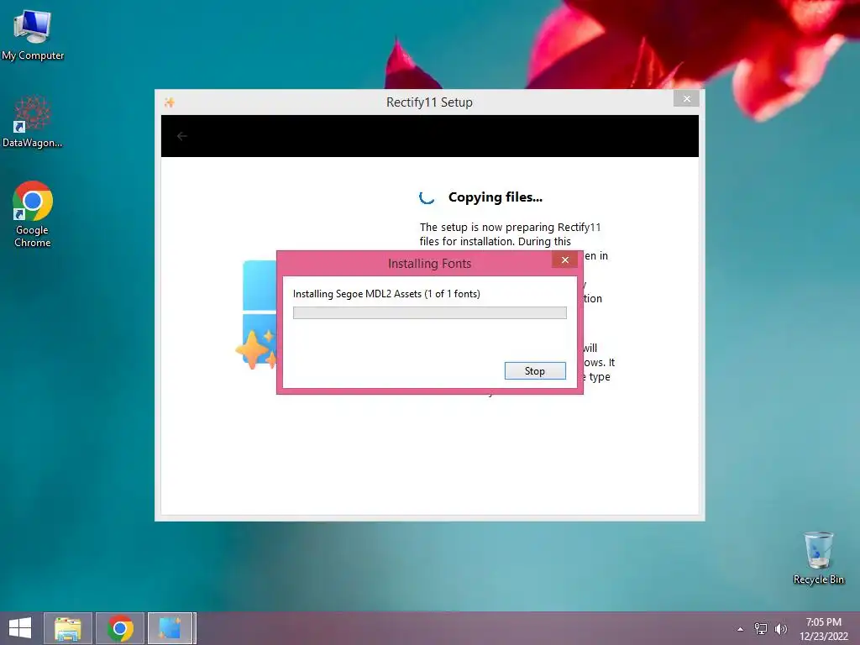
Task: Click the Installing Segoe MDL2 Assets label
Action: pyautogui.click(x=386, y=294)
